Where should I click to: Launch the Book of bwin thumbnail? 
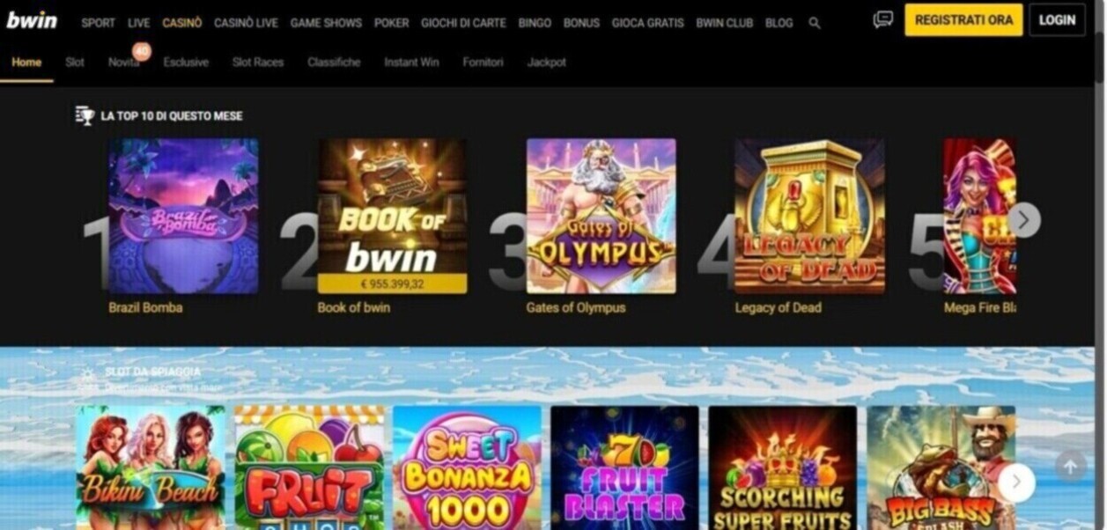point(393,216)
